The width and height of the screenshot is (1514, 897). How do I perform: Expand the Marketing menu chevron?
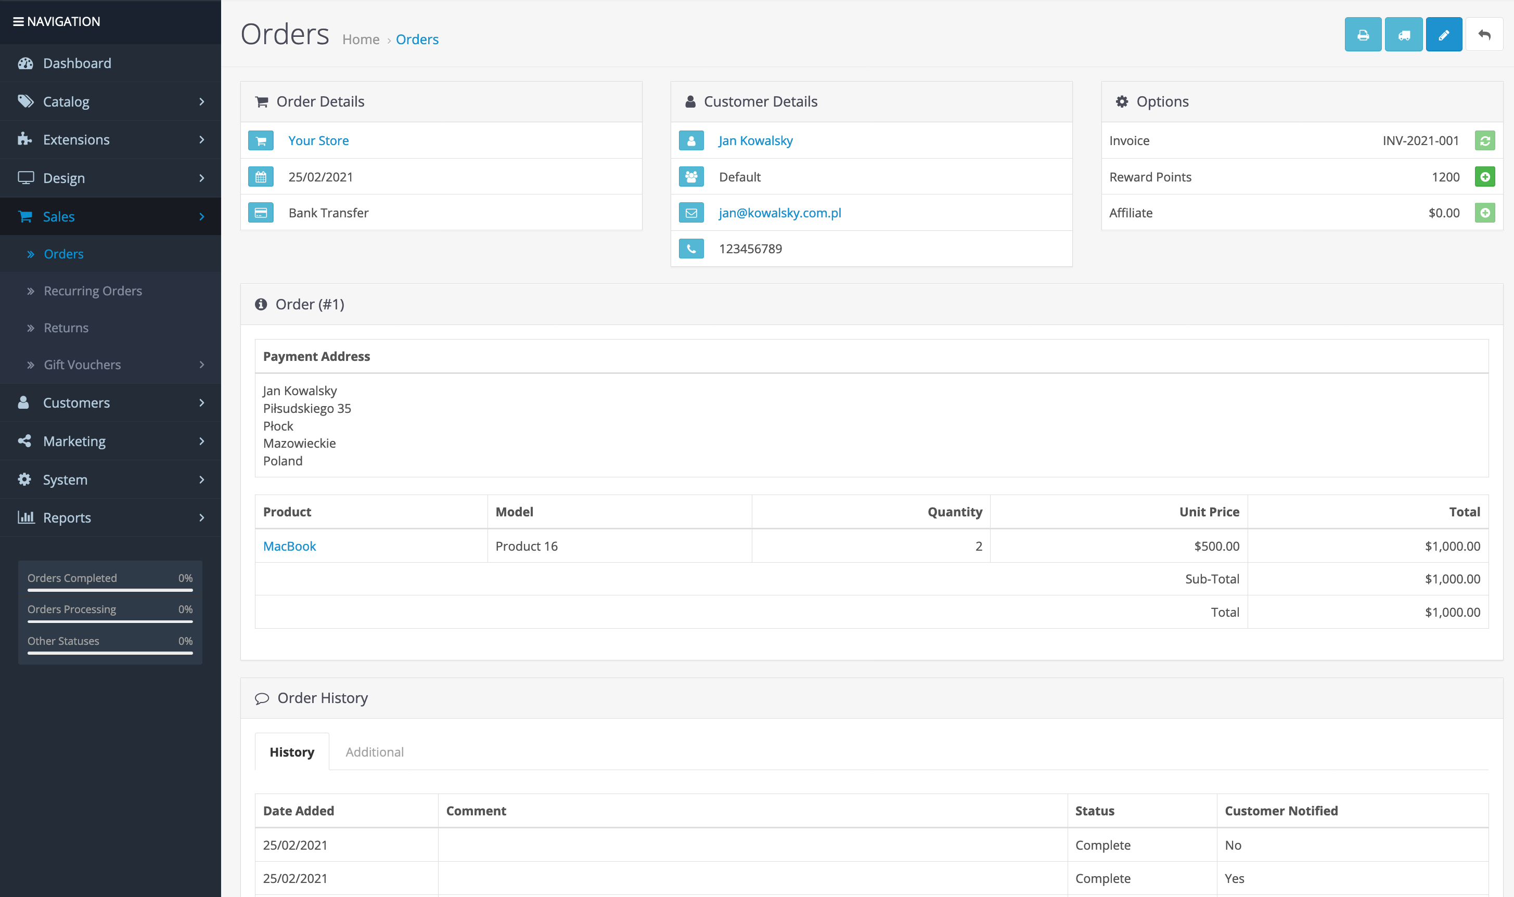tap(202, 441)
